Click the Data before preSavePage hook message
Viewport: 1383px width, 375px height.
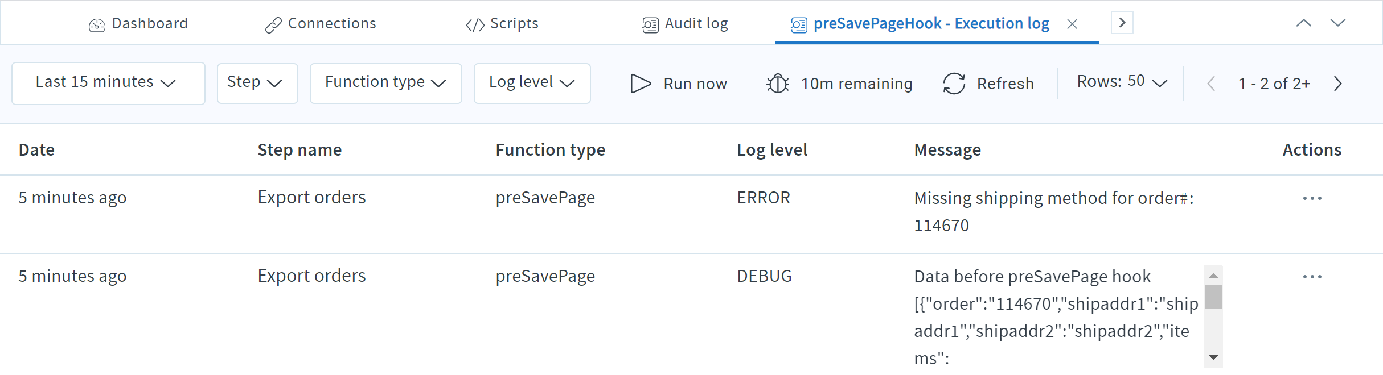coord(1056,317)
